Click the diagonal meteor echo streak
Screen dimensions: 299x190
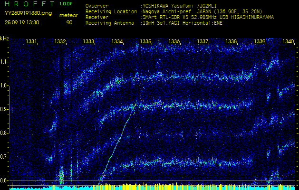(x=119, y=138)
